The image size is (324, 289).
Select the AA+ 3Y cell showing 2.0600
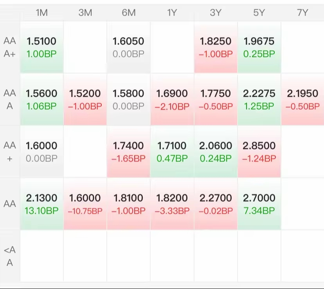pos(216,152)
